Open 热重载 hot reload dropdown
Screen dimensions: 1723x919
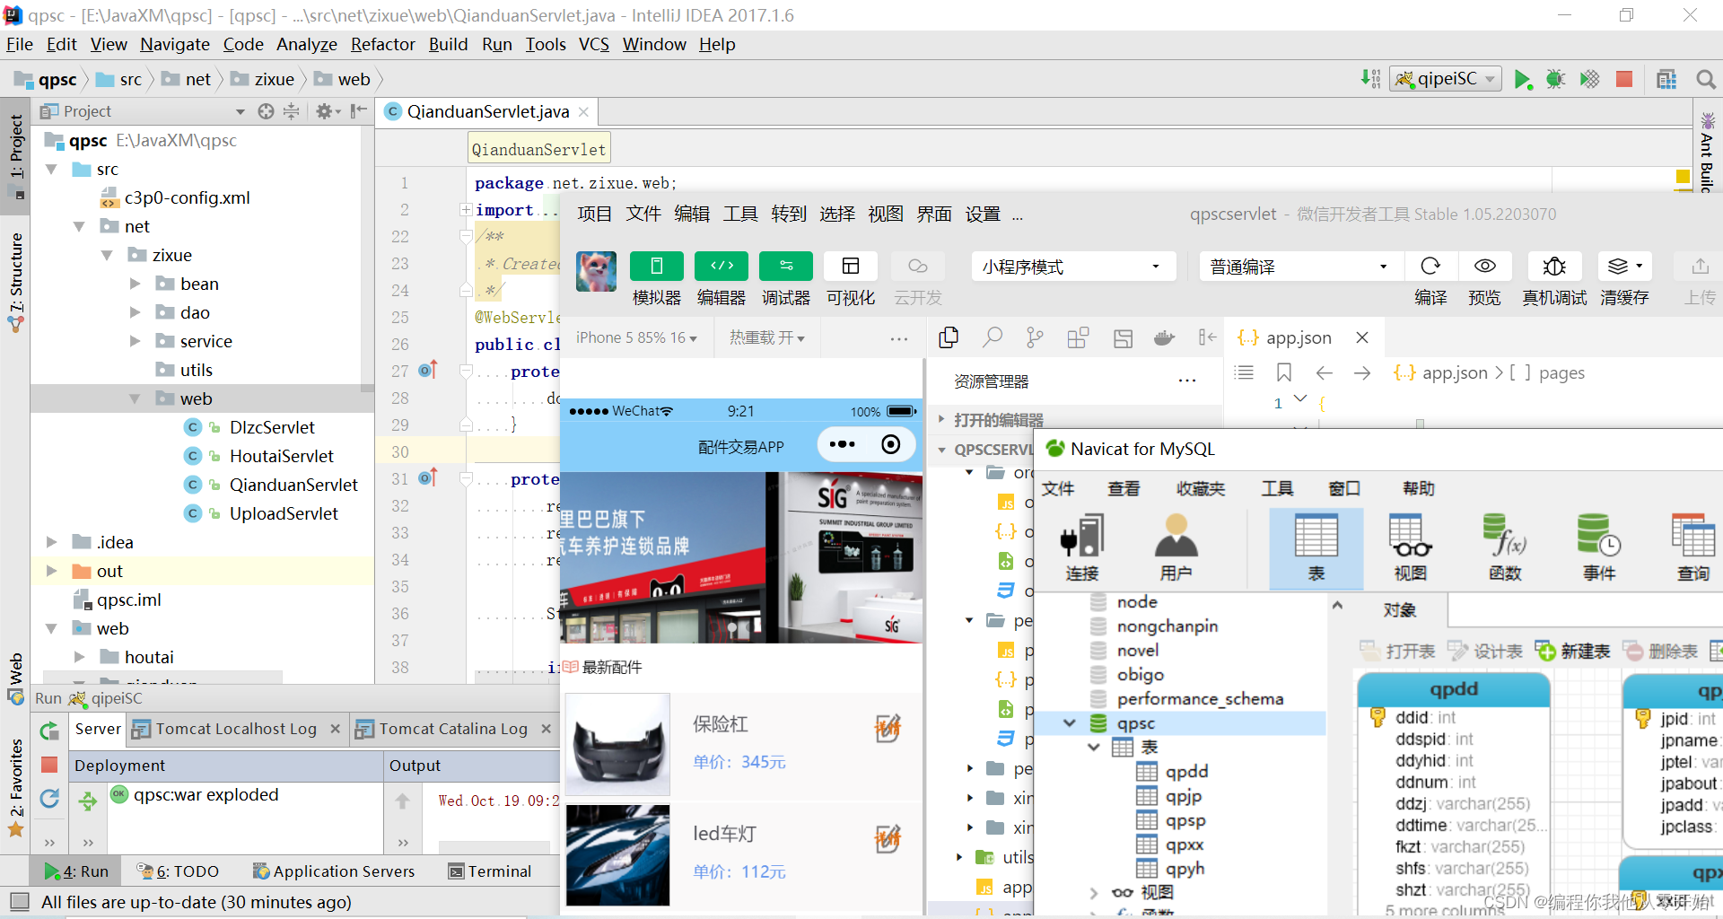(x=767, y=337)
